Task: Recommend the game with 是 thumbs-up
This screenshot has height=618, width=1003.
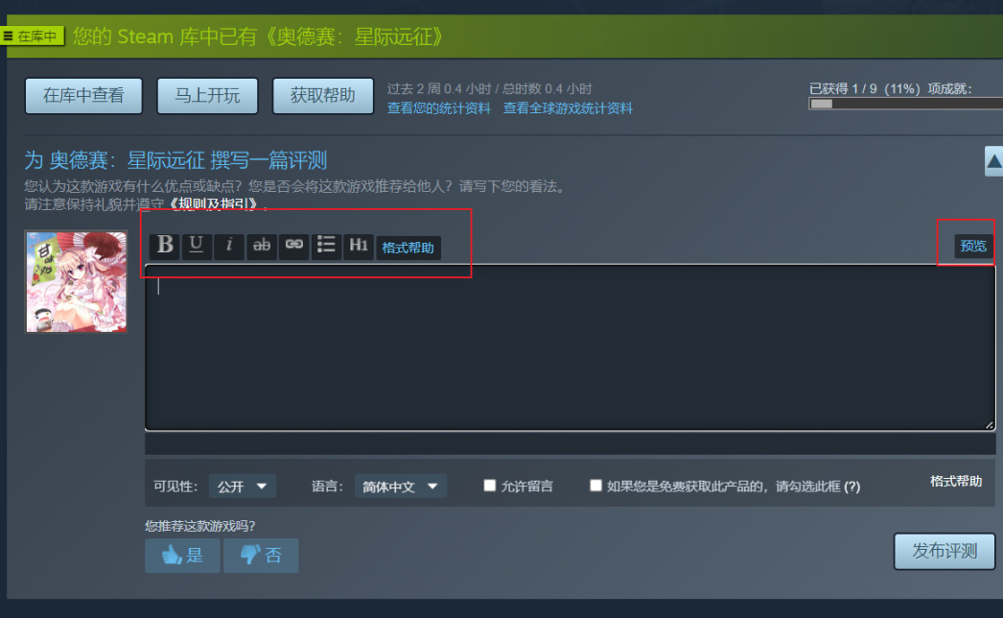Action: [x=183, y=556]
